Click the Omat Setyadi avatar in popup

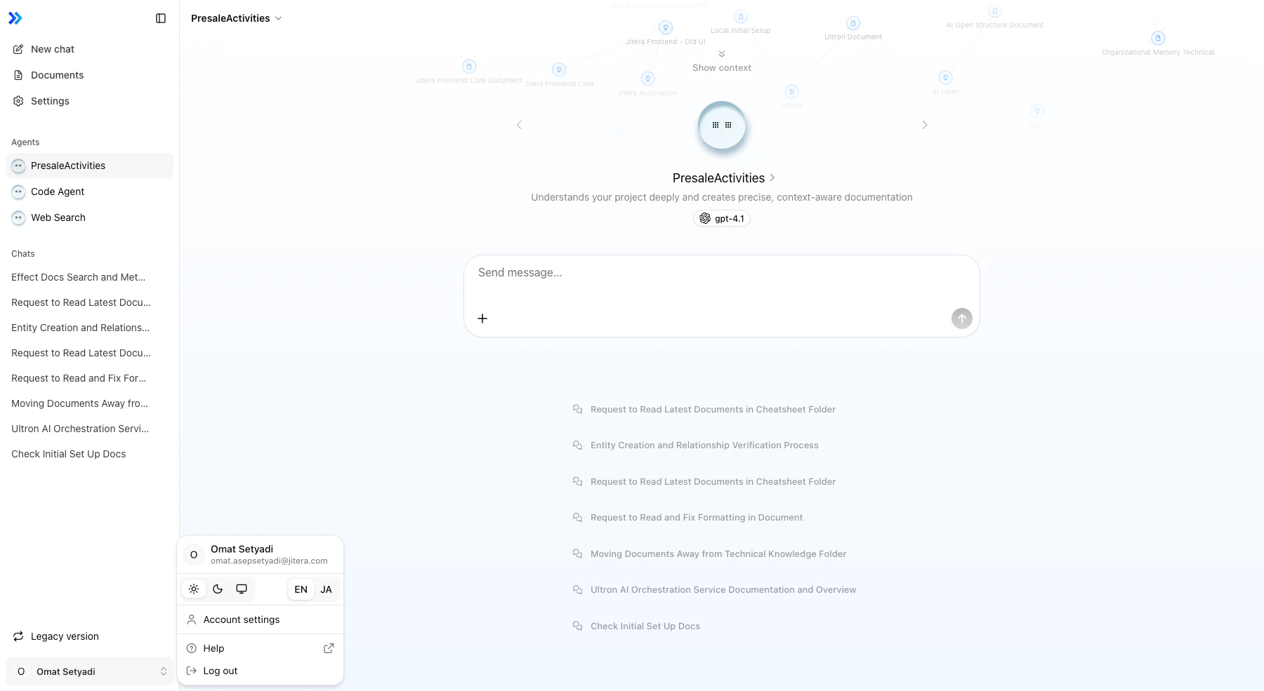[194, 555]
